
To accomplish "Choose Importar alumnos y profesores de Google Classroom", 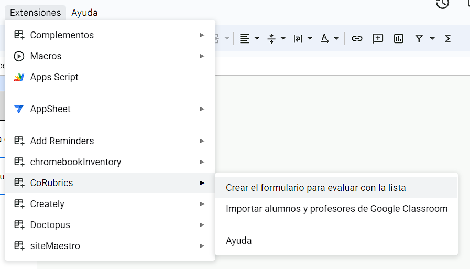I will click(x=336, y=208).
